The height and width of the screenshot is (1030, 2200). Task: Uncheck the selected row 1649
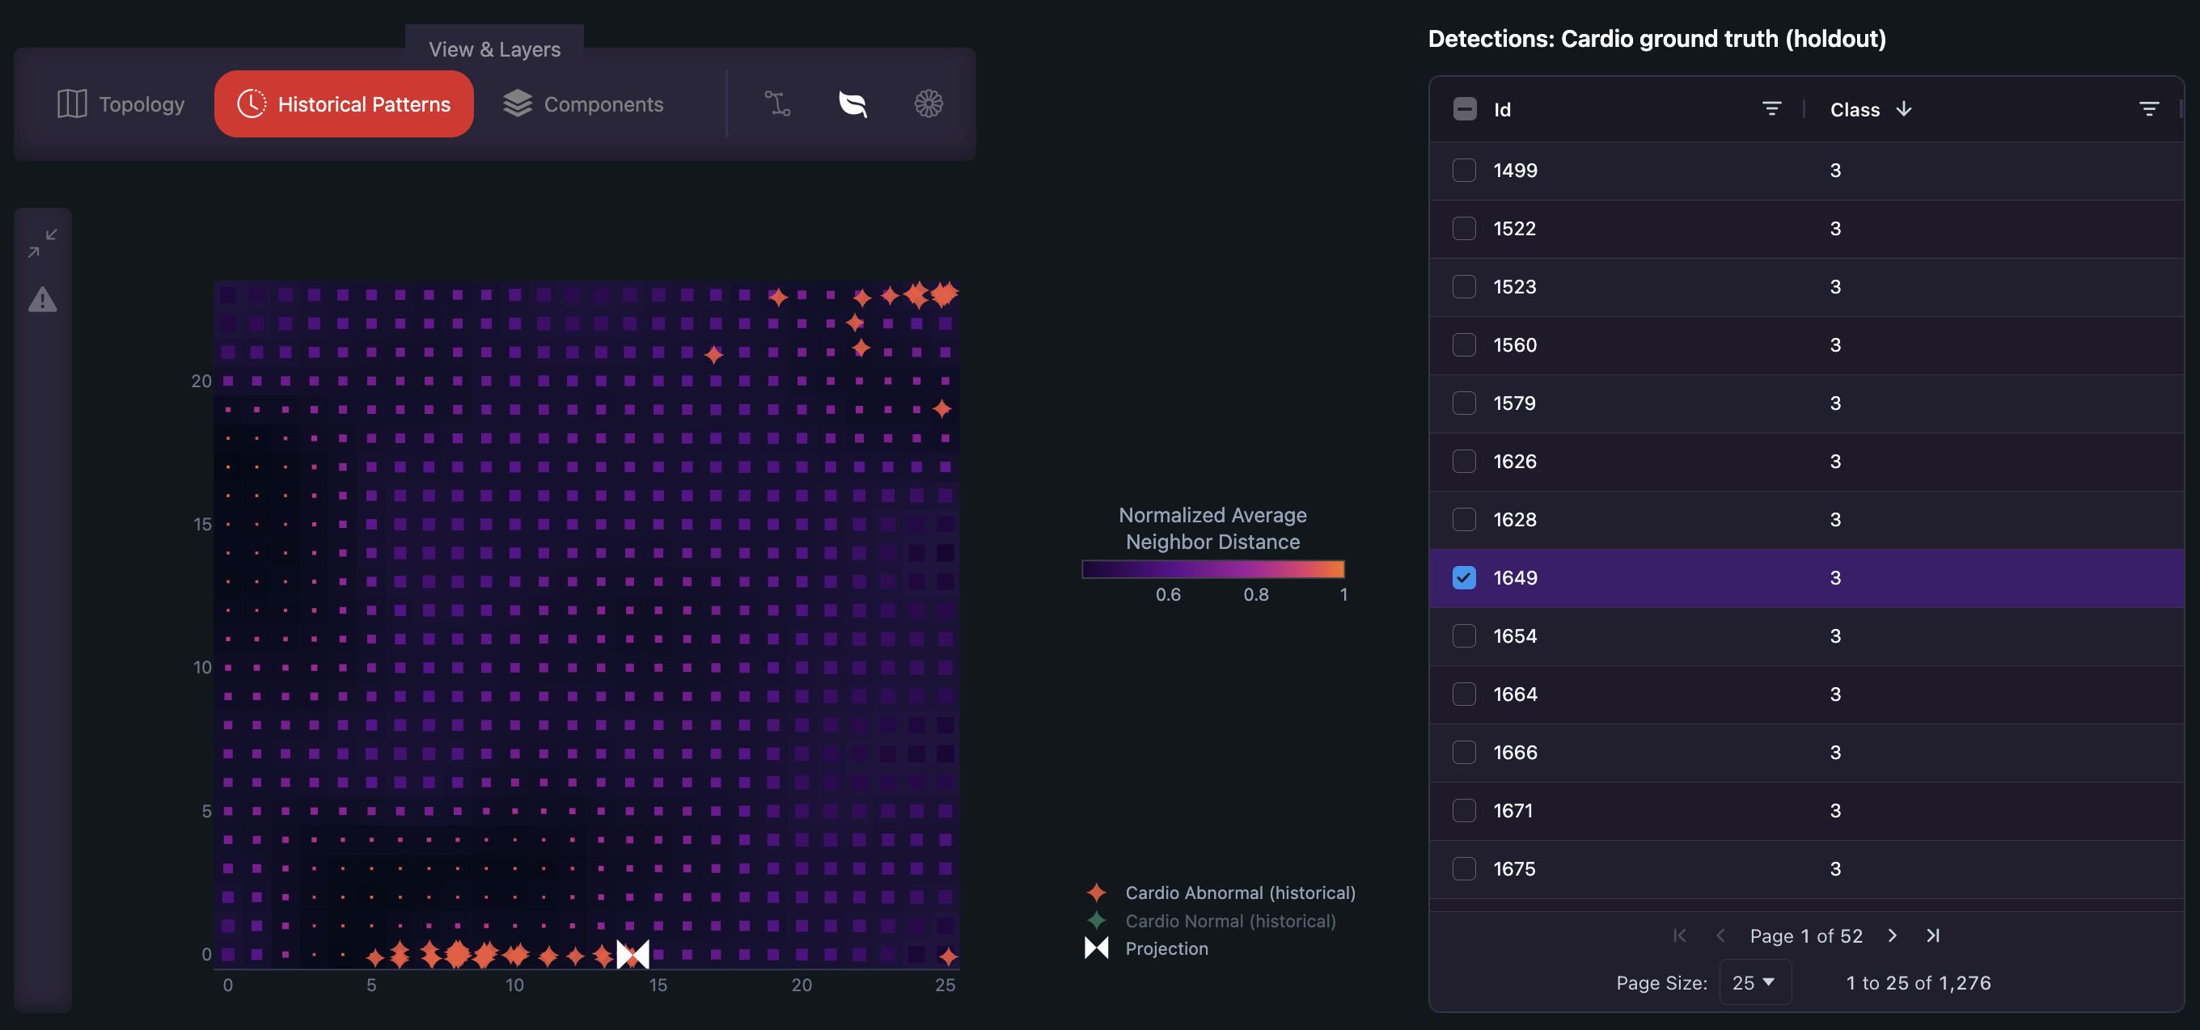[1464, 578]
